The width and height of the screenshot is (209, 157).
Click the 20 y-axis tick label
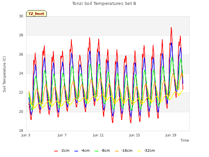pos(21,112)
